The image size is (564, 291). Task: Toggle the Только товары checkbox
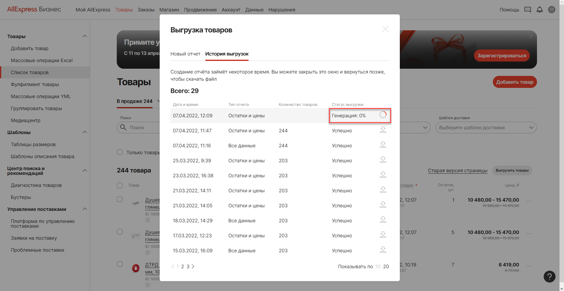click(120, 152)
